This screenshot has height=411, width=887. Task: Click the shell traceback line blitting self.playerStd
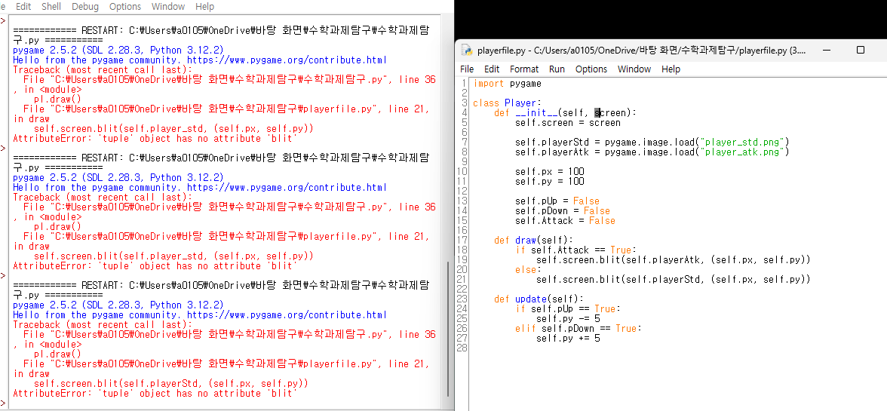(x=170, y=384)
